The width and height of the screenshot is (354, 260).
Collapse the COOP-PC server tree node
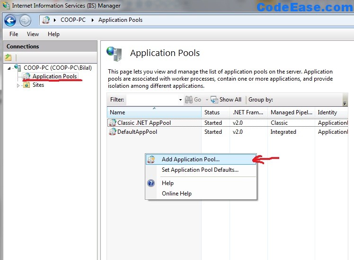(9, 68)
